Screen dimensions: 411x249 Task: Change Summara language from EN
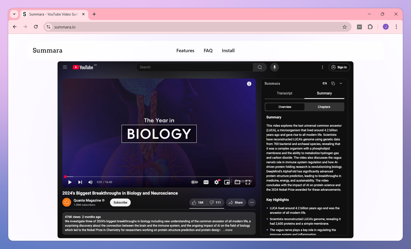coord(325,83)
